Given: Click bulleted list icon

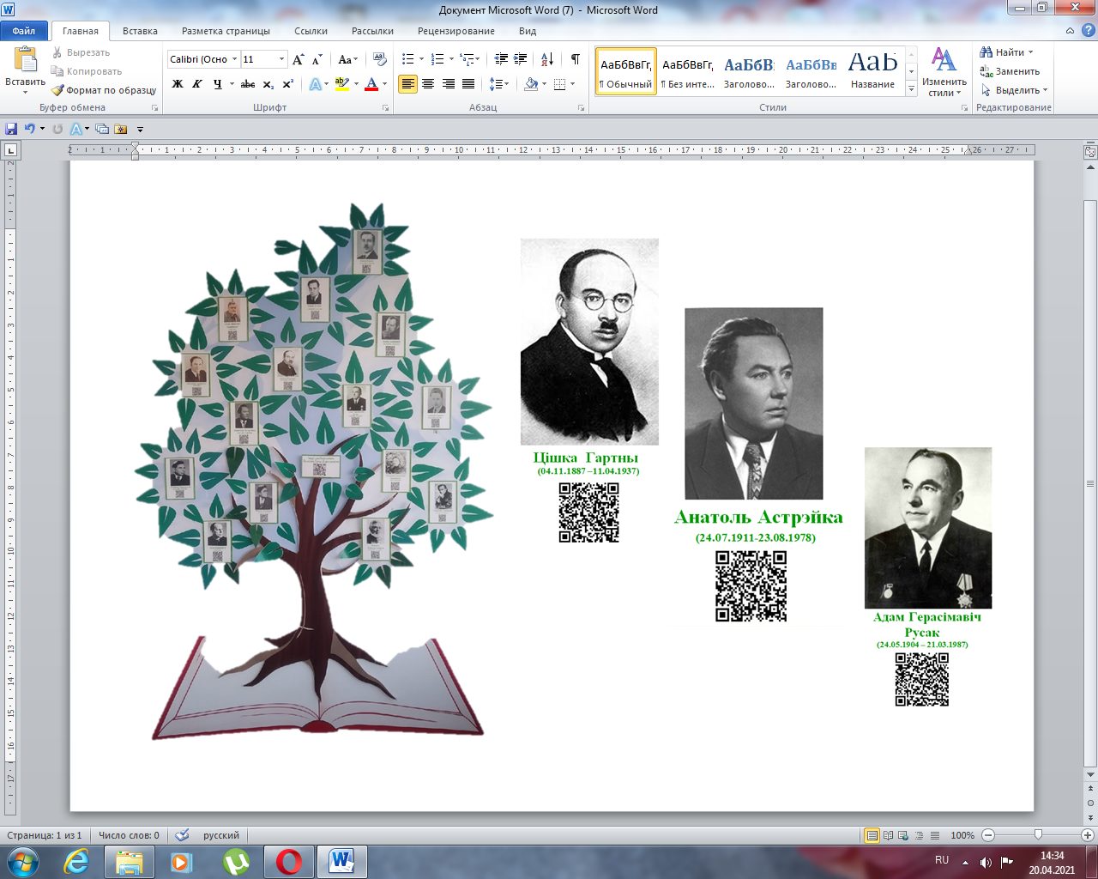Looking at the screenshot, I should tap(408, 59).
